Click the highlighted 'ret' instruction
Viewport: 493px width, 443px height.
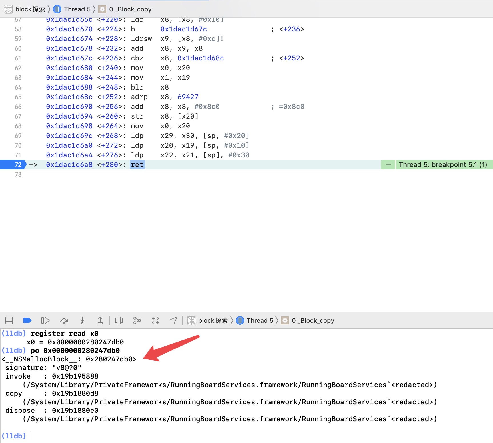(137, 165)
